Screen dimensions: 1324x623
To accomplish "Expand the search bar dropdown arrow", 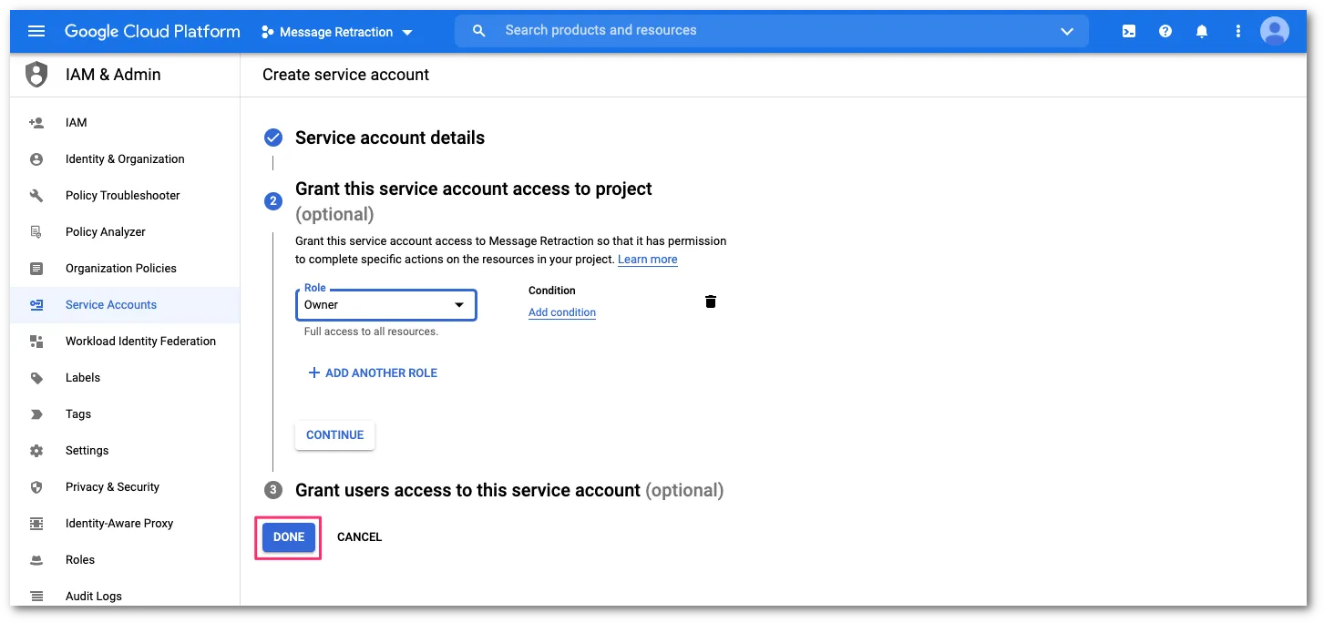I will 1067,31.
